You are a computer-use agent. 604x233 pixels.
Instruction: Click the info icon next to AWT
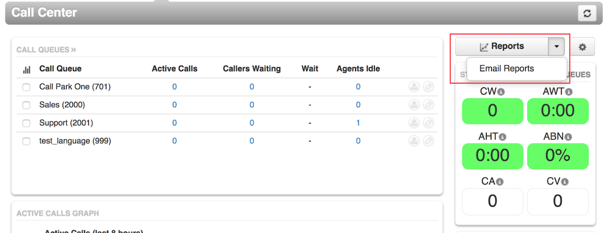pyautogui.click(x=568, y=91)
